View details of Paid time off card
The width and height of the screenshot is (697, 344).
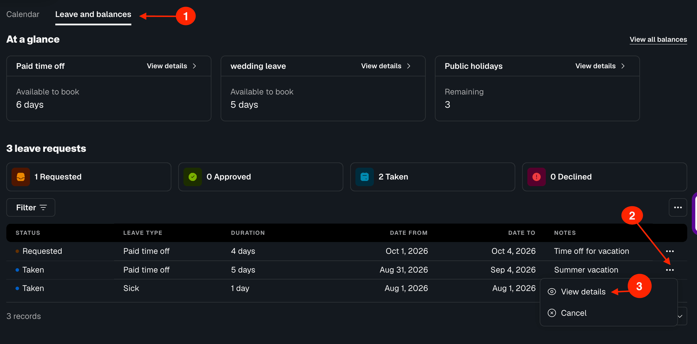click(x=171, y=66)
